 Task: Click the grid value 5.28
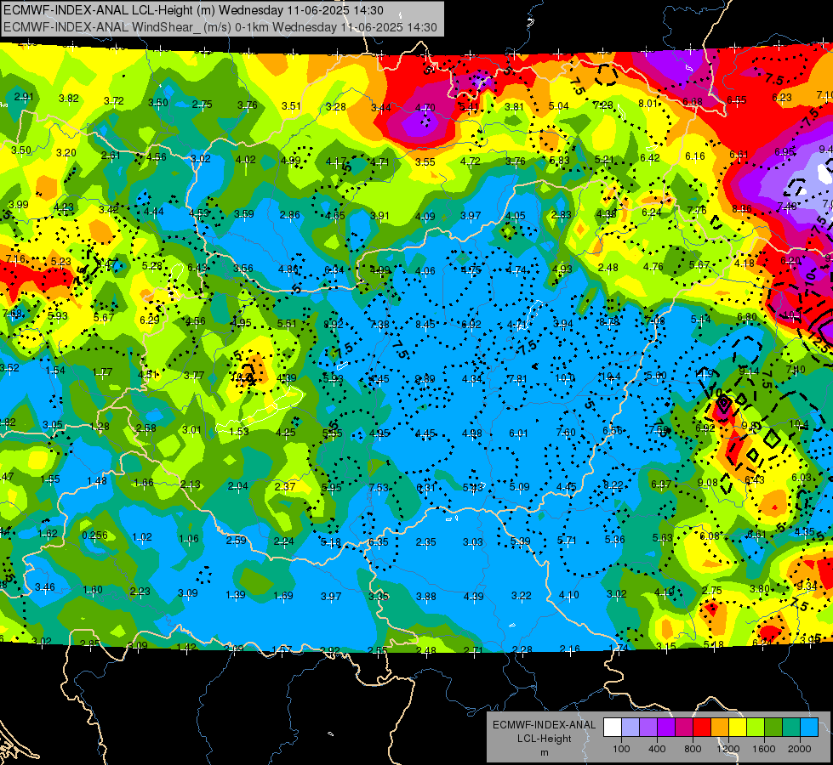[152, 265]
